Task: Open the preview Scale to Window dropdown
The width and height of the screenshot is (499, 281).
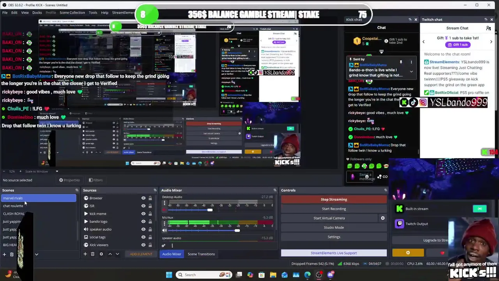Action: [x=57, y=171]
